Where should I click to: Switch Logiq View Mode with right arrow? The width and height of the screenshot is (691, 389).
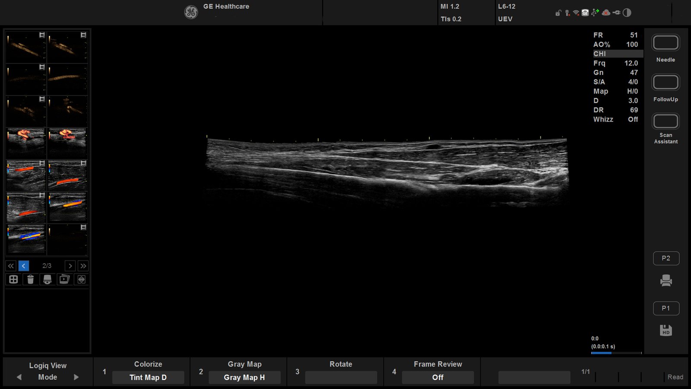tap(76, 377)
